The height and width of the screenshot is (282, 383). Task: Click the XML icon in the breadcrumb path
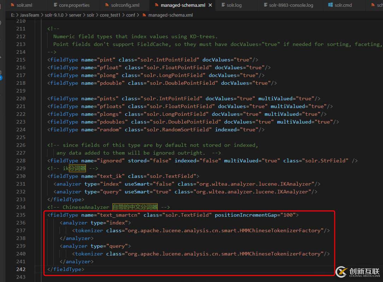(144, 15)
